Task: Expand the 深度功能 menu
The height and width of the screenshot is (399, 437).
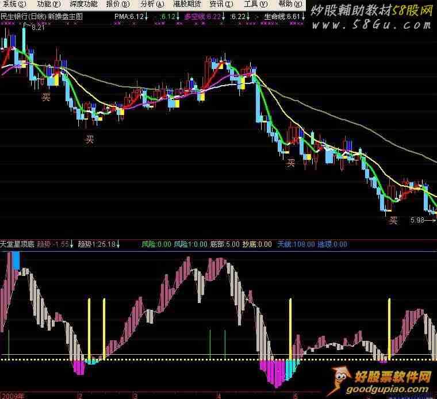Action: coord(84,4)
